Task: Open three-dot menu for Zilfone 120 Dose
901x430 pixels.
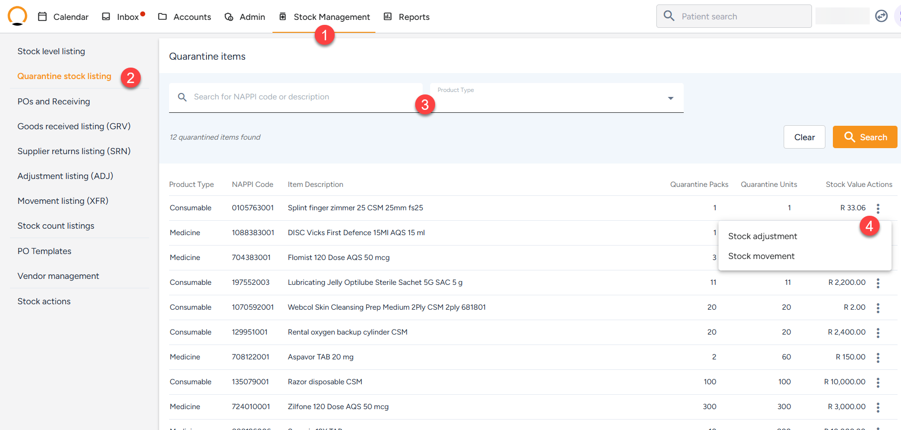Action: tap(878, 407)
